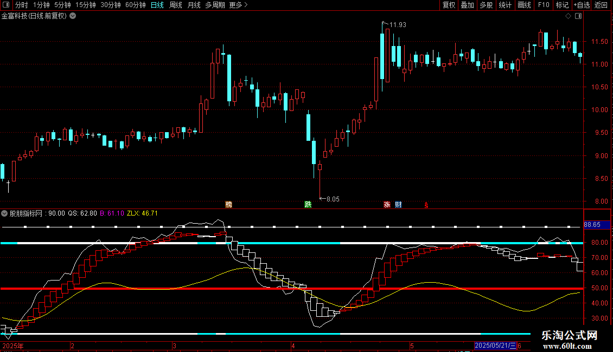Click month 3 on the timeline
This screenshot has height=352, width=613.
pyautogui.click(x=174, y=346)
